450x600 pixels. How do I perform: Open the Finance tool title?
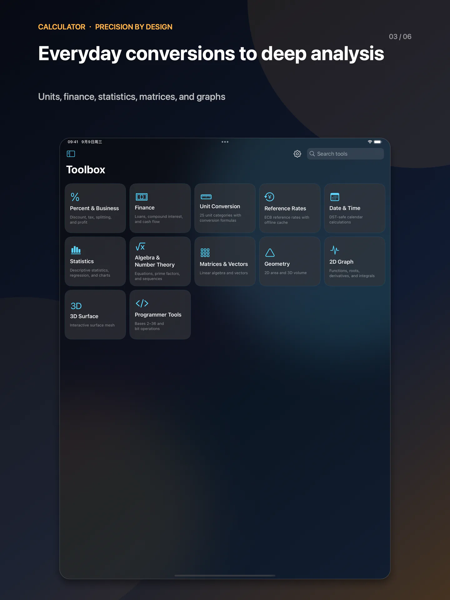tap(145, 208)
